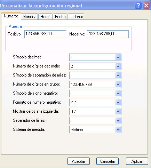Click the Negativo sample field

pos(108,34)
